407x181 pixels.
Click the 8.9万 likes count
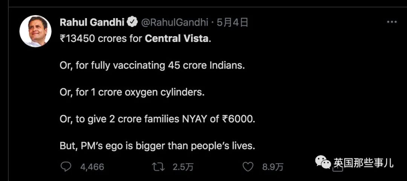(272, 167)
